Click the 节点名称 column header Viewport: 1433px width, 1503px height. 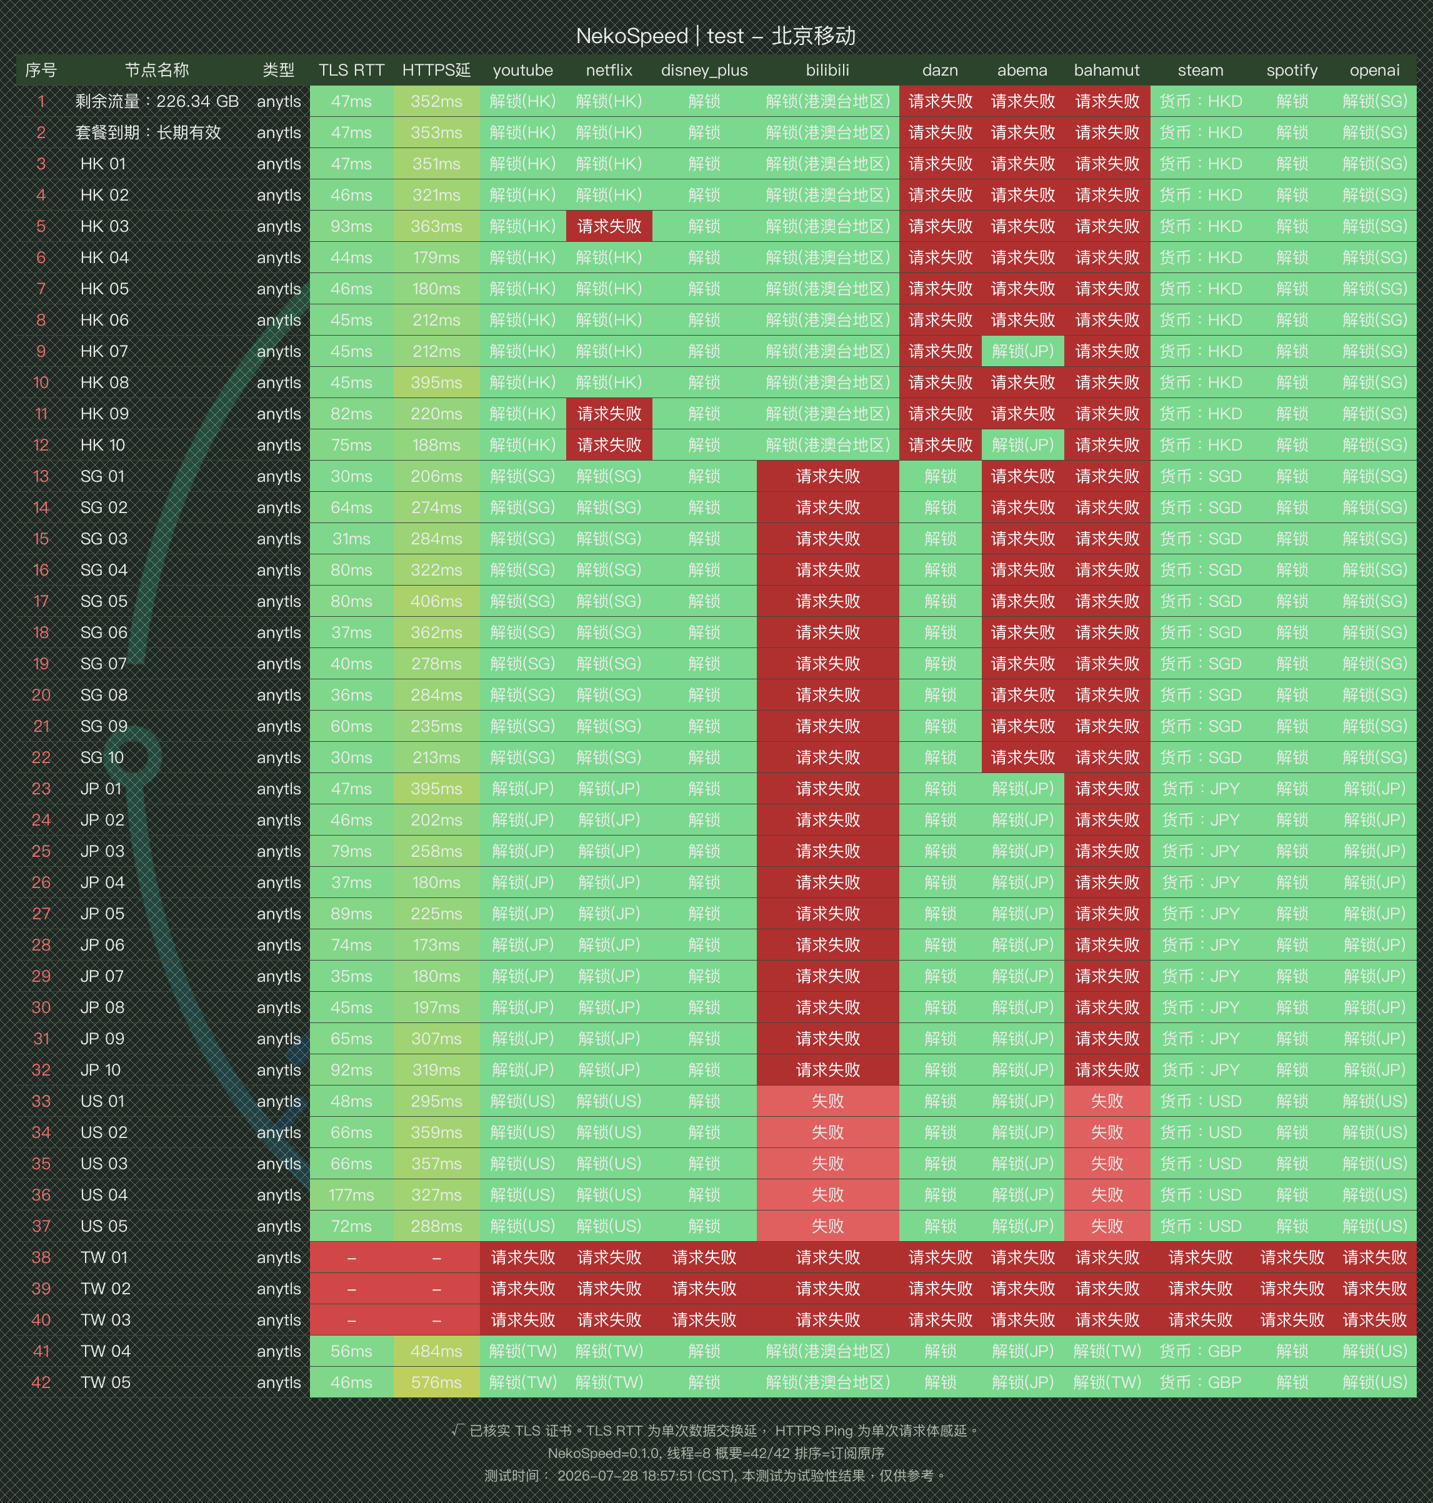157,70
